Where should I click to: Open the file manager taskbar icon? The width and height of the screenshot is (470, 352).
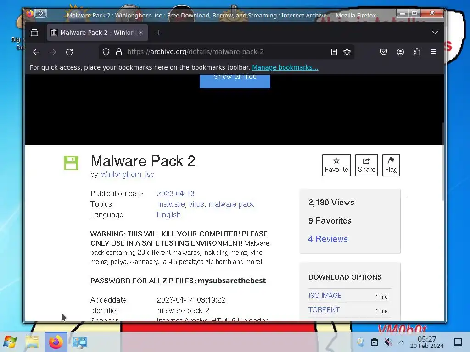32,342
